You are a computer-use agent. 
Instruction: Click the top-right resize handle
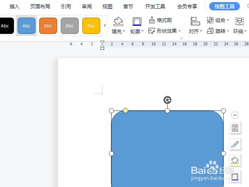click(x=223, y=111)
